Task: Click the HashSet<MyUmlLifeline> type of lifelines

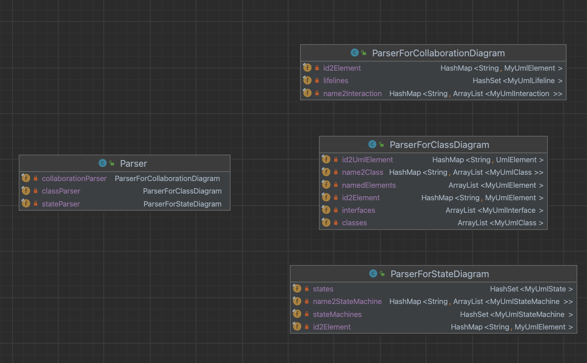Action: (518, 80)
